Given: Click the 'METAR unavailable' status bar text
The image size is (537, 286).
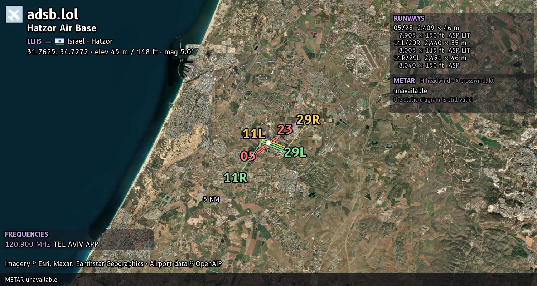Looking at the screenshot, I should (31, 280).
